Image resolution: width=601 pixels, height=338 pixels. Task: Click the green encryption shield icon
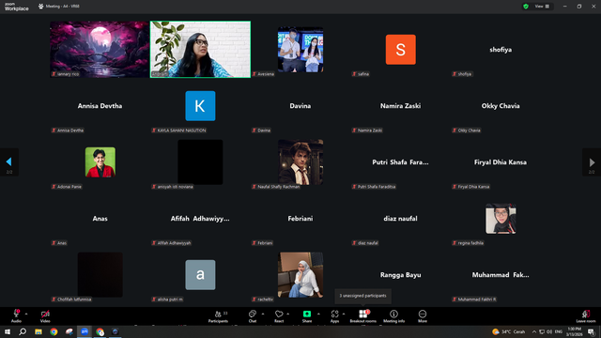[x=526, y=7]
